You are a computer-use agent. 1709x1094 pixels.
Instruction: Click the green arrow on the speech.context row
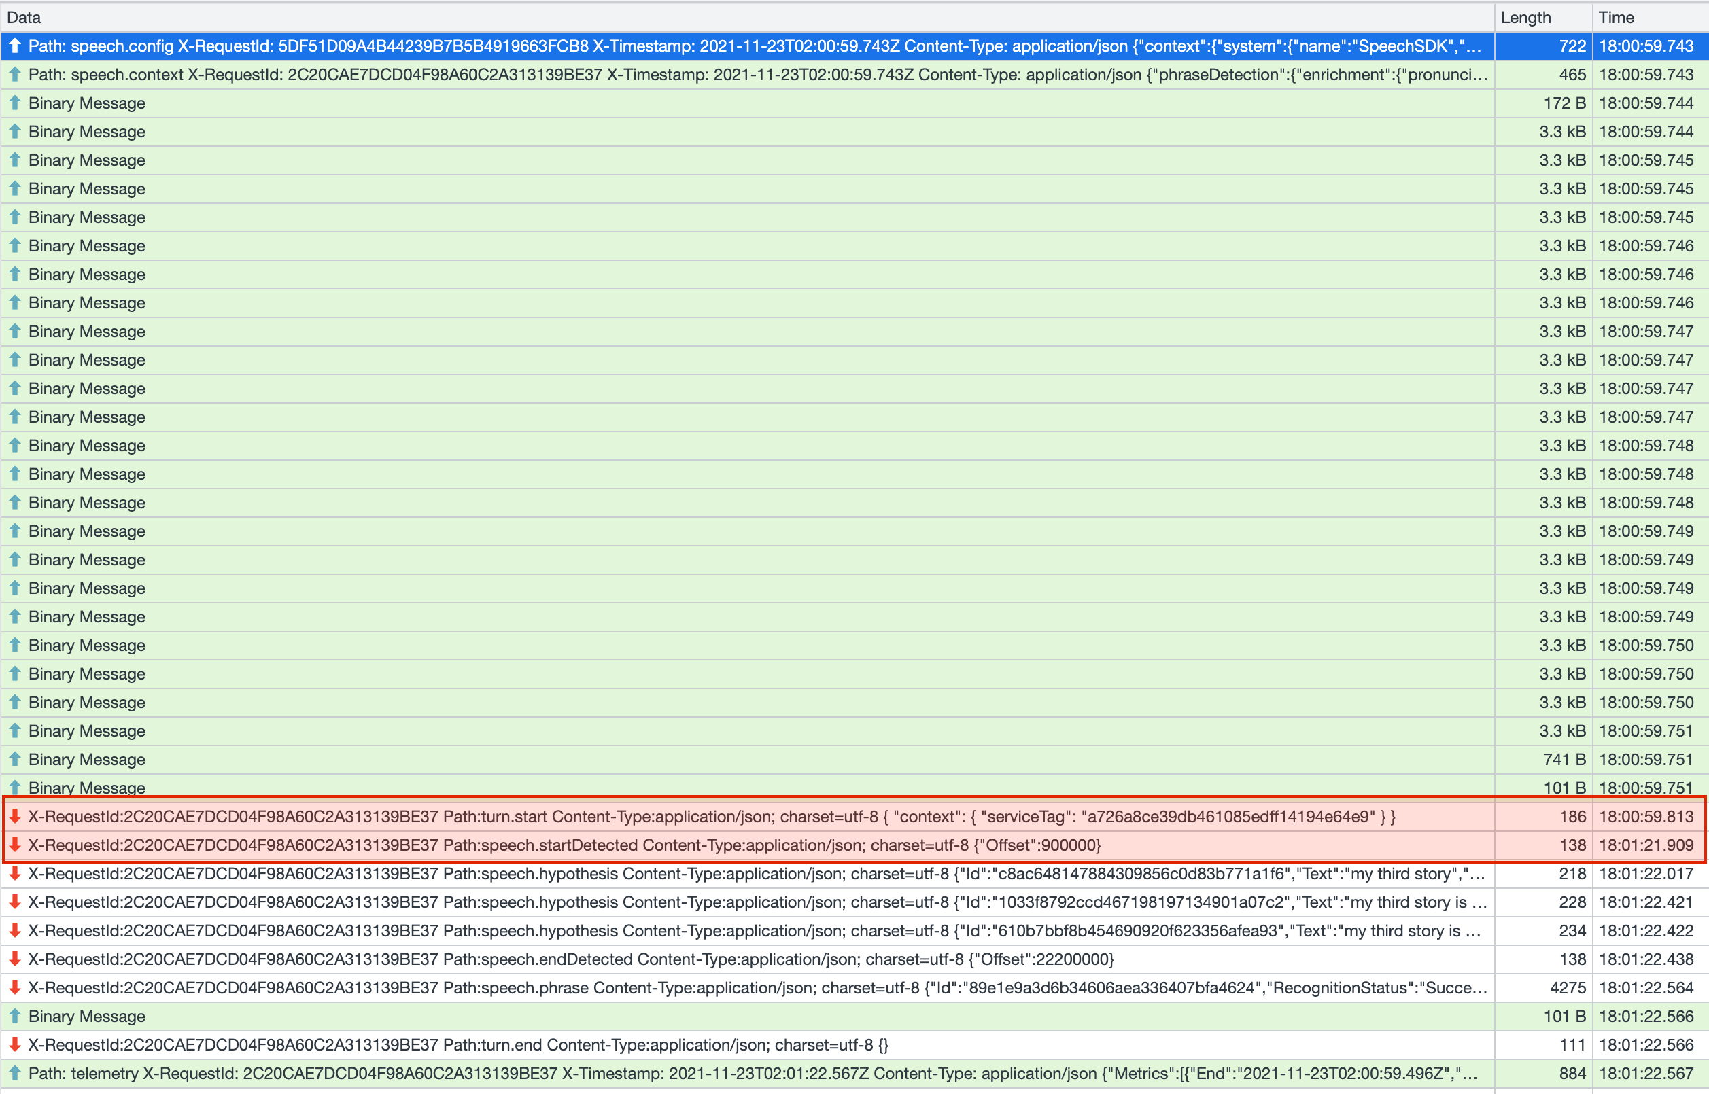[15, 74]
